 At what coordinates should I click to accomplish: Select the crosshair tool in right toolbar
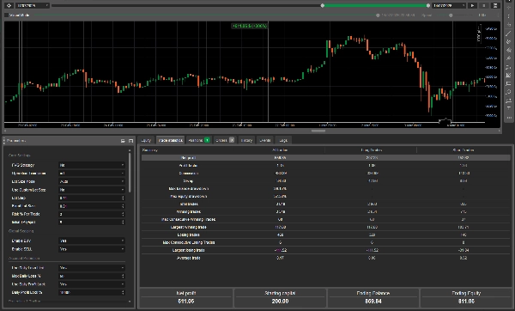[509, 8]
